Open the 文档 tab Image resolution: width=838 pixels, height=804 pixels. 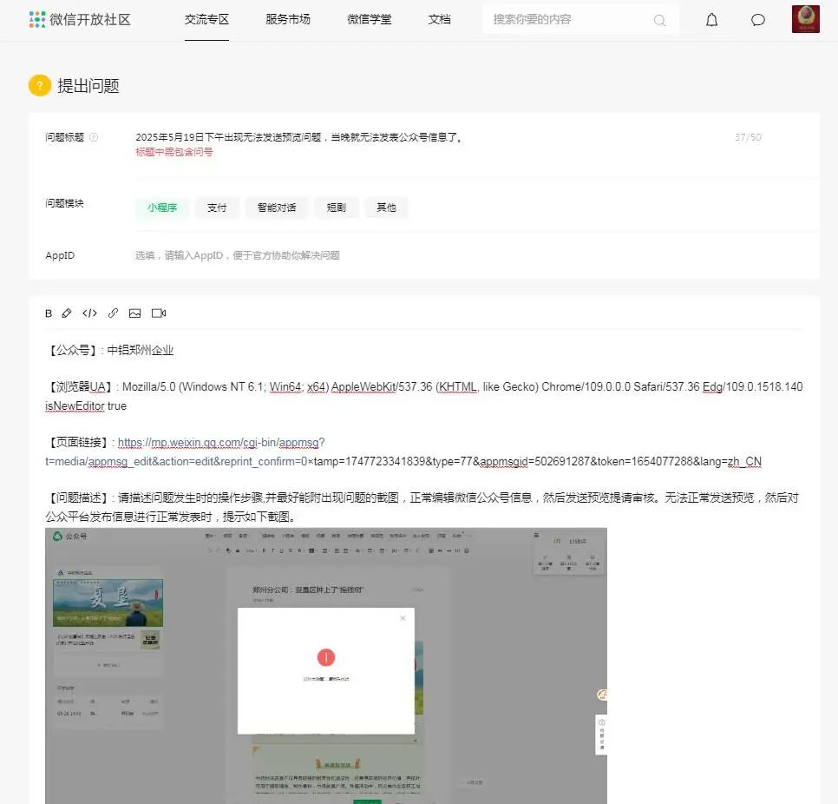point(439,20)
